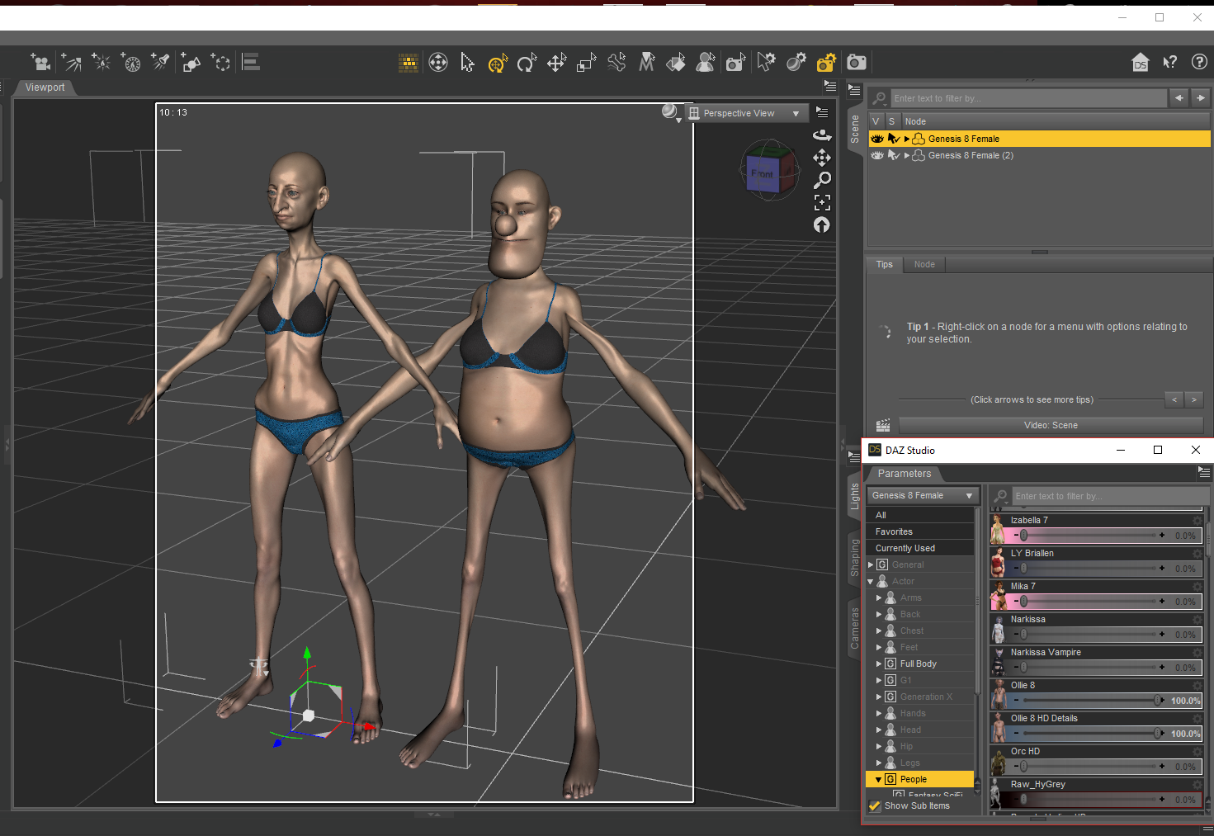The width and height of the screenshot is (1214, 836).
Task: Switch to the Node tab
Action: 924,265
